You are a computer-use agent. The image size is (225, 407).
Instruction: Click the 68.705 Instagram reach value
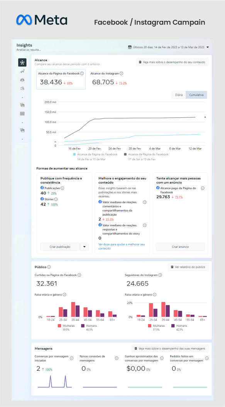click(x=103, y=82)
